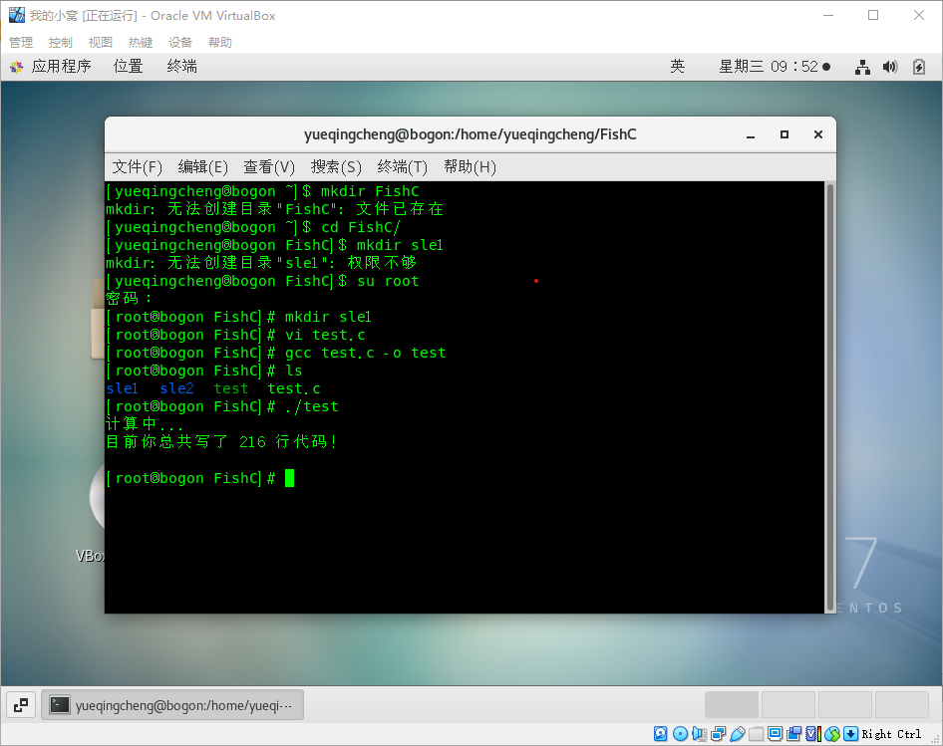Click VirtualBox hard disk activity icon
The width and height of the screenshot is (943, 746).
tap(660, 734)
